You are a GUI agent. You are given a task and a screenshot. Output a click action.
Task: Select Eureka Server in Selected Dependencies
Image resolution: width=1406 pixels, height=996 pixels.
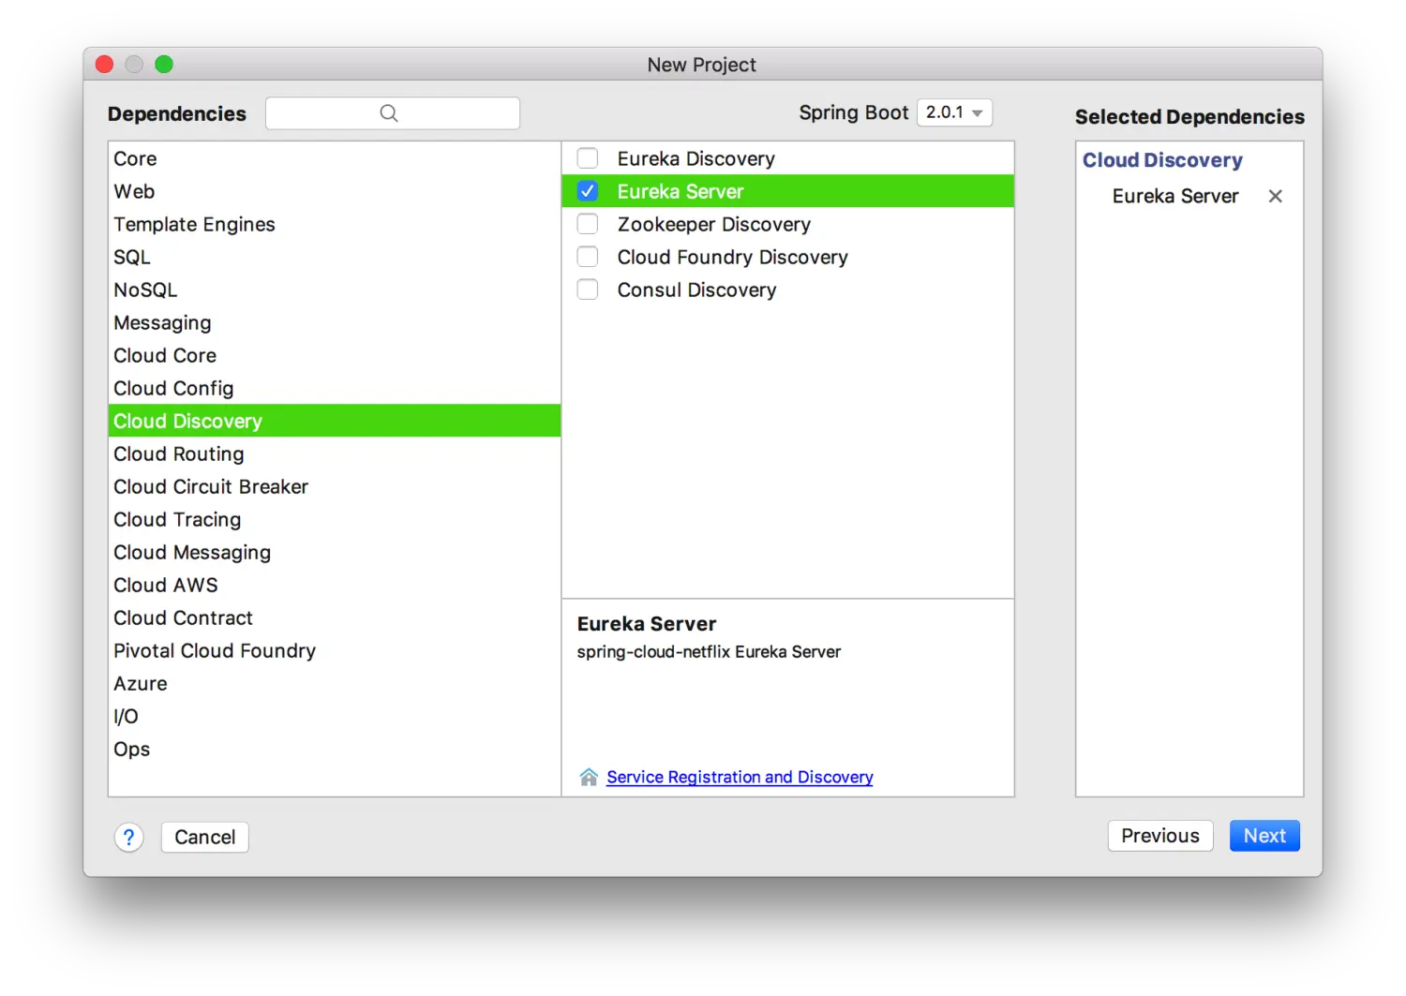point(1175,196)
